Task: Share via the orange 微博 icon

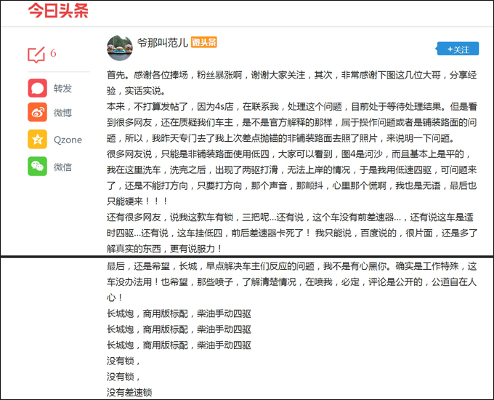Action: coord(38,112)
